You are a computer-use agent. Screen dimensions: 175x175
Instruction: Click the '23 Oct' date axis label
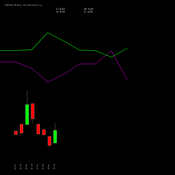[x=26, y=167]
